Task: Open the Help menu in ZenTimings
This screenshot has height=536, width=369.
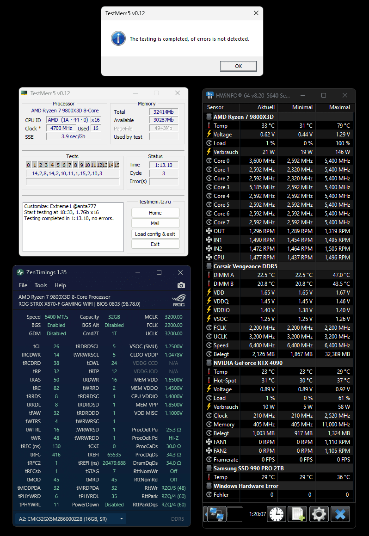Action: click(x=60, y=285)
